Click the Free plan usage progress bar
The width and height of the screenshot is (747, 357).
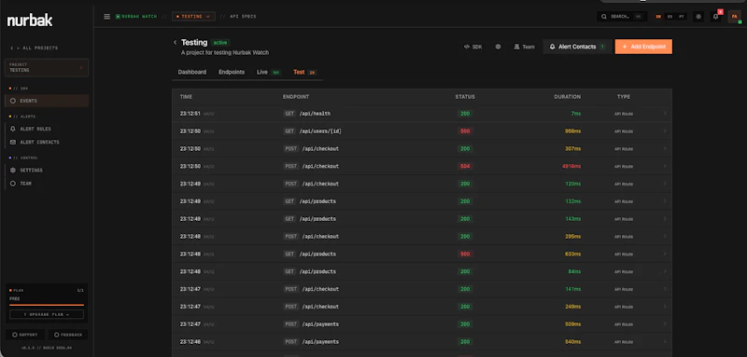point(47,305)
